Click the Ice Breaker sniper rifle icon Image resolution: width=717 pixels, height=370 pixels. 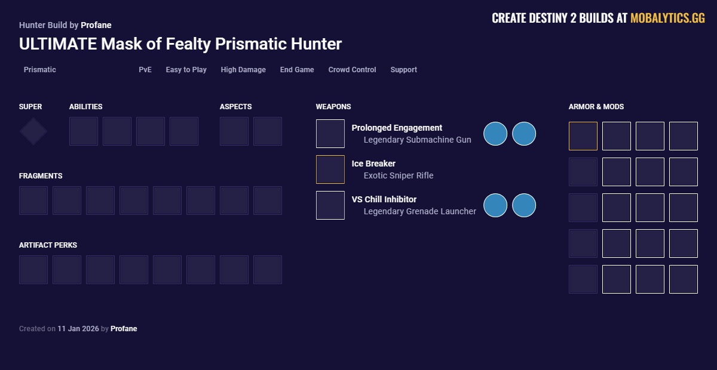click(330, 169)
